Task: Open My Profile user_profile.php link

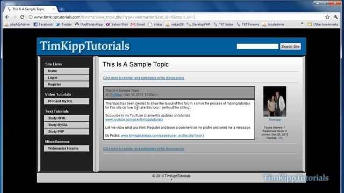Action: tap(162, 136)
